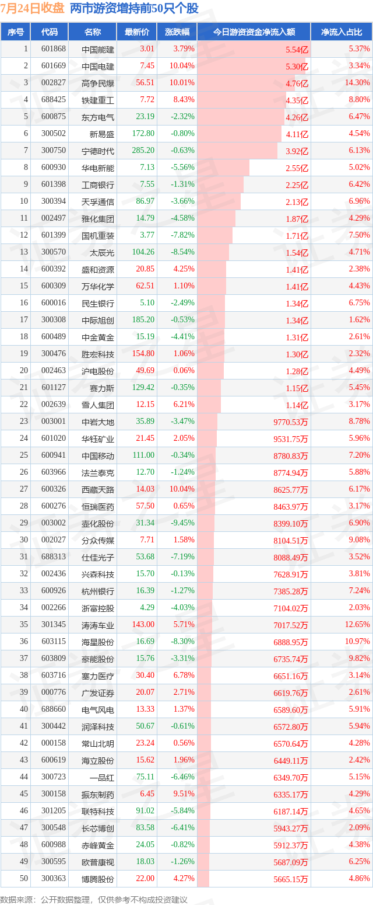Click stock name 分众传媒
This screenshot has height=905, width=373.
tap(98, 540)
